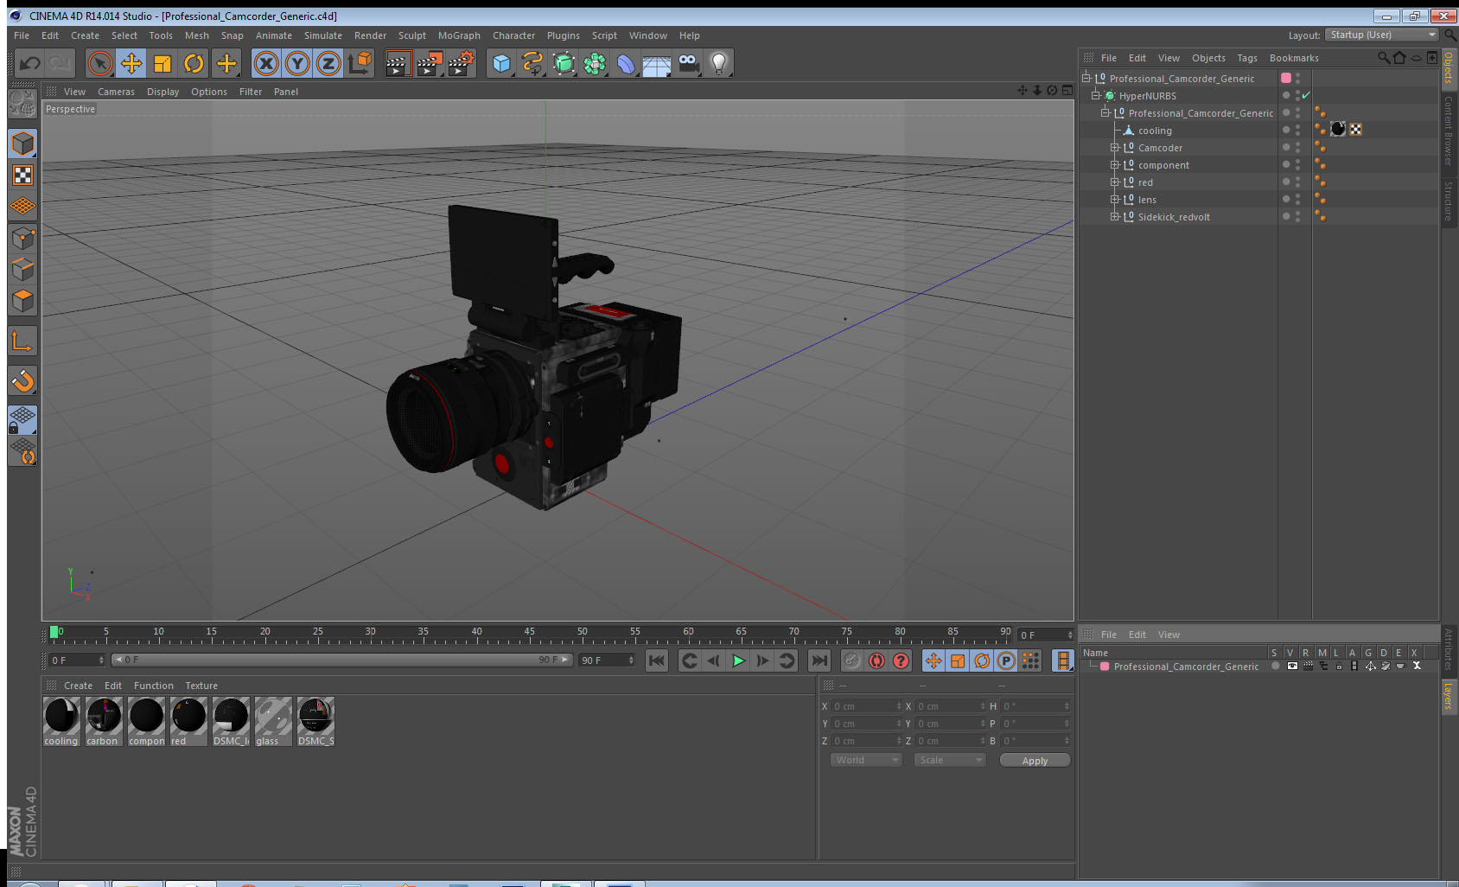1459x887 pixels.
Task: Toggle visibility dots for cooling object
Action: 1297,130
